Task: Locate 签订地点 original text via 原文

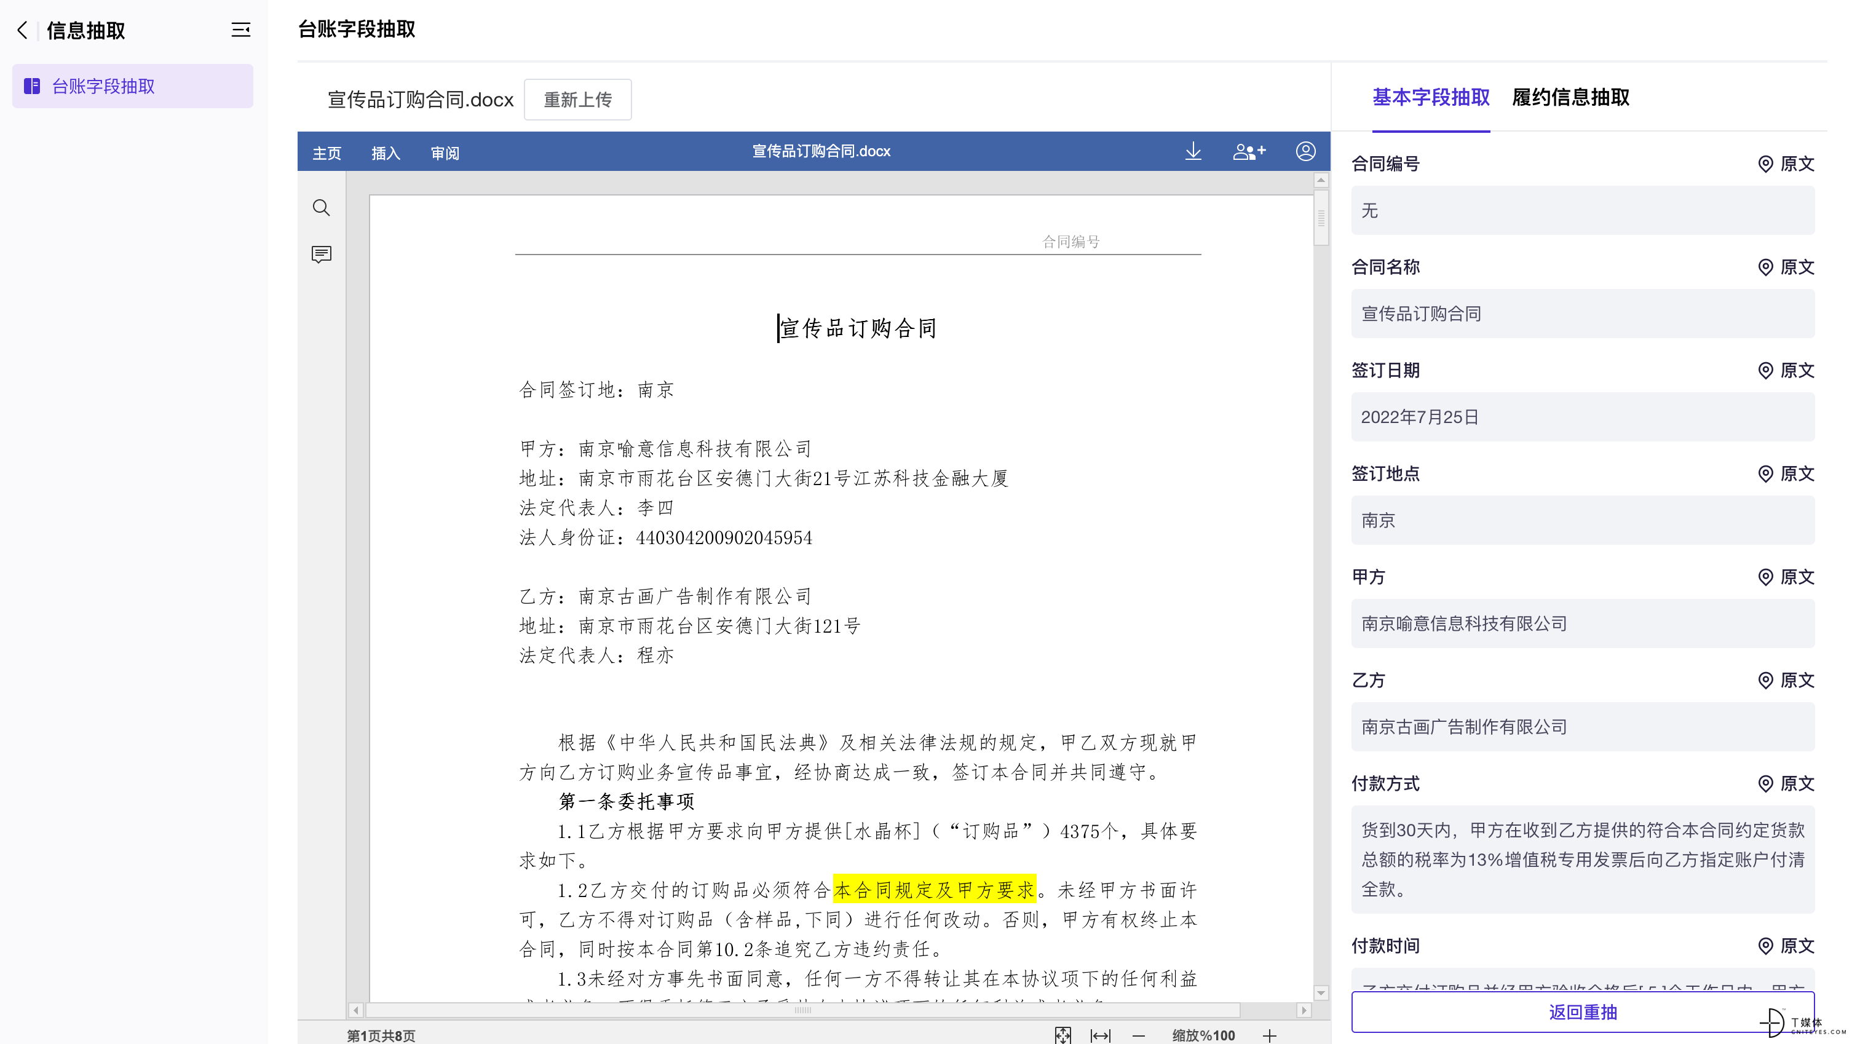Action: click(x=1786, y=474)
